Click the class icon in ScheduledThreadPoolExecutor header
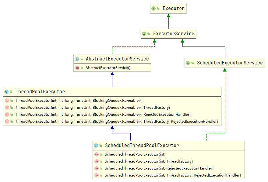This screenshot has width=268, height=182. [x=96, y=146]
